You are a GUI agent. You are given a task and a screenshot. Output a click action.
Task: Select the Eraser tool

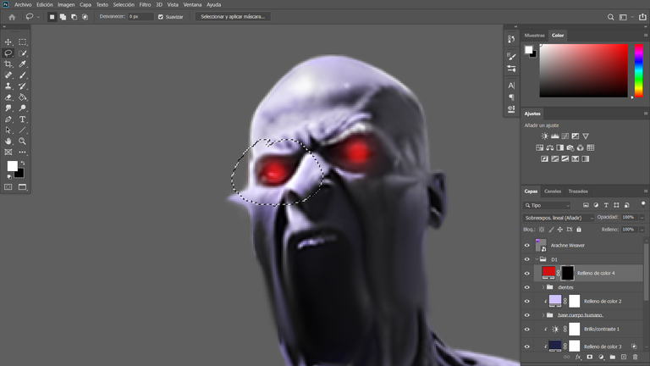(x=8, y=97)
